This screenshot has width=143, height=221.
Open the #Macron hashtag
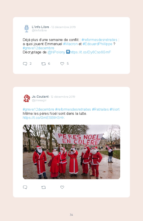(x=70, y=44)
